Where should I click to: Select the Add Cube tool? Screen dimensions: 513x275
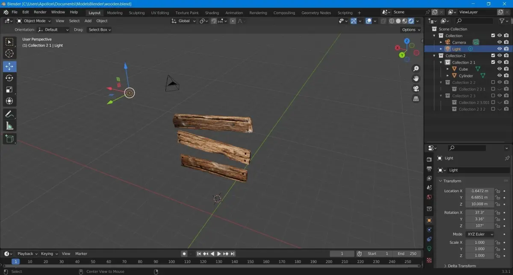9,138
